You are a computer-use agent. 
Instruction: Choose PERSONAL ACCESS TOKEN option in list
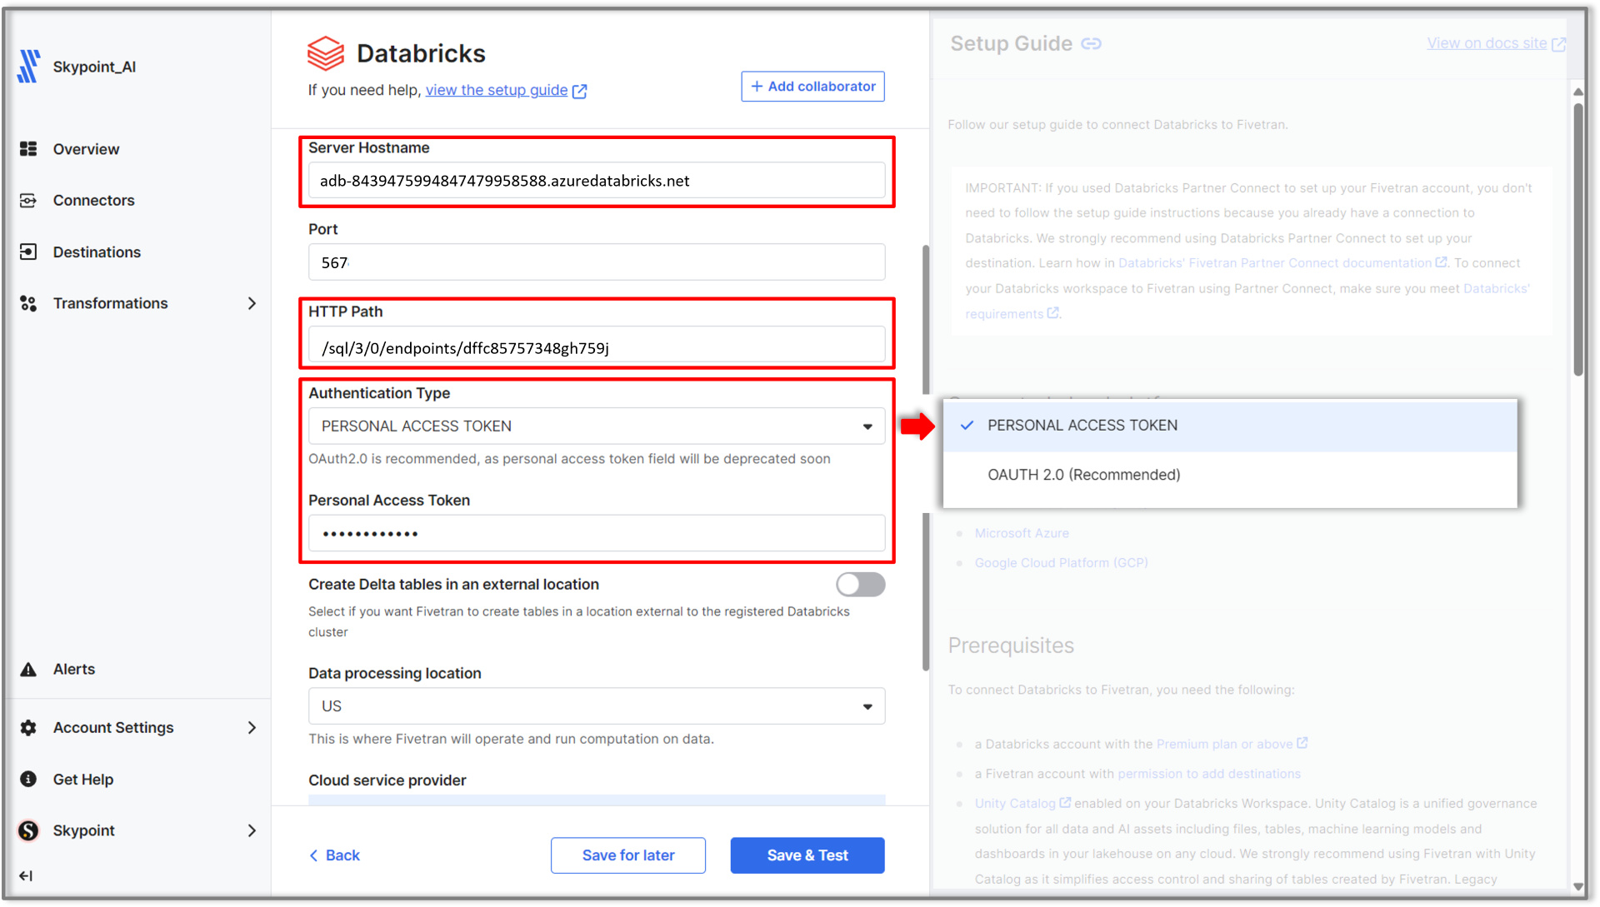[x=1082, y=426]
